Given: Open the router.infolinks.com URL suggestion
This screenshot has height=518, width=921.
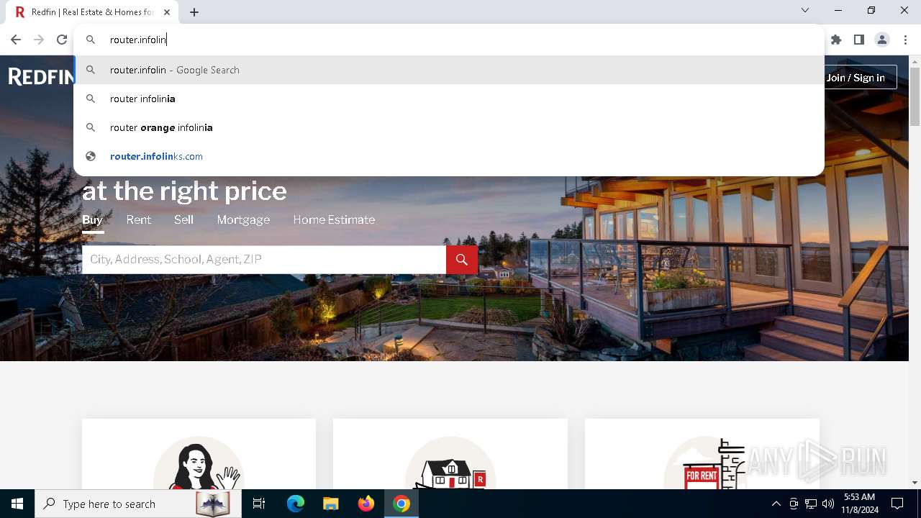Looking at the screenshot, I should point(449,156).
